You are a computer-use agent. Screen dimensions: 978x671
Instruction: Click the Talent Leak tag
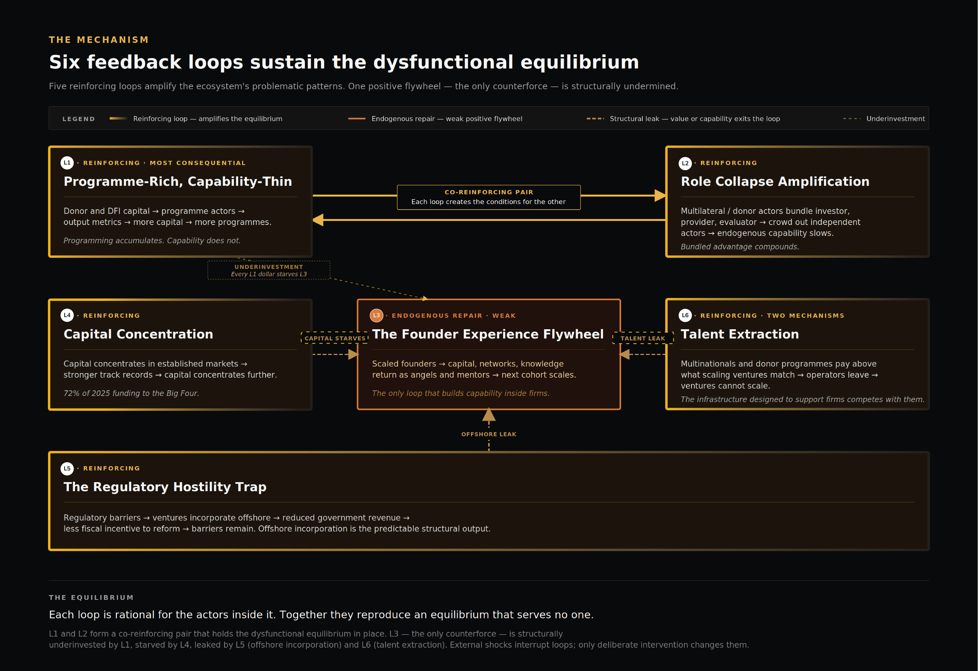point(643,338)
